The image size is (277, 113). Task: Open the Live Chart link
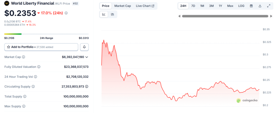tap(145, 6)
